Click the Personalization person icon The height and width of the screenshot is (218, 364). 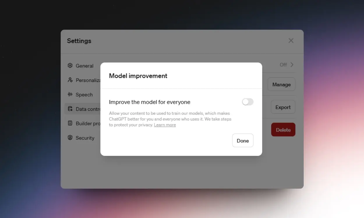(70, 80)
